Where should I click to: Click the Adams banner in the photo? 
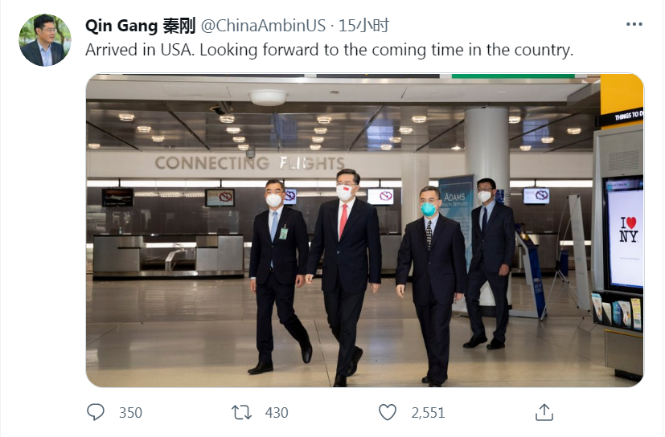458,210
